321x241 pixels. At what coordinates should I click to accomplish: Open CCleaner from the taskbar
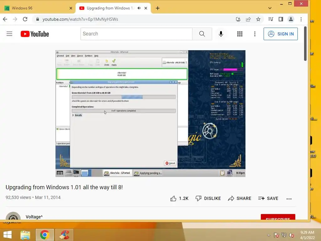coord(64,235)
